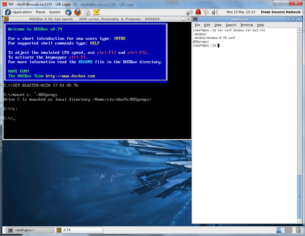Open the Evolution mail clock icon
Viewport: 305px width, 236px height.
point(87,12)
